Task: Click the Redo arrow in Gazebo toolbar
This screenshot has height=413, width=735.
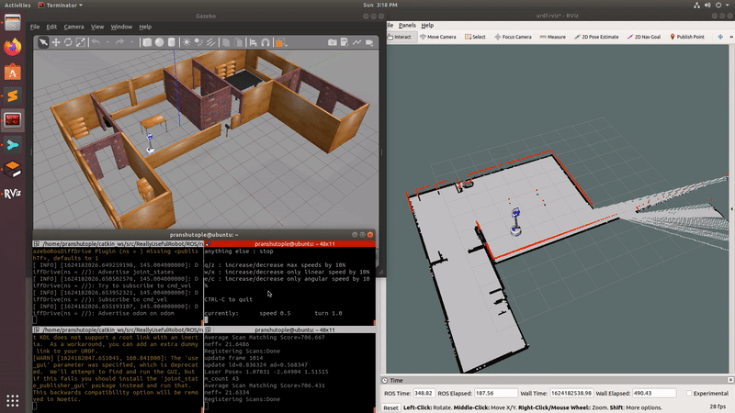Action: pyautogui.click(x=120, y=42)
